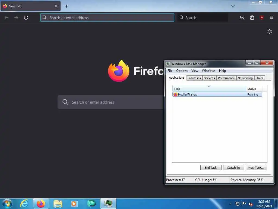Open the uBlock Origin toolbar icon

[261, 17]
